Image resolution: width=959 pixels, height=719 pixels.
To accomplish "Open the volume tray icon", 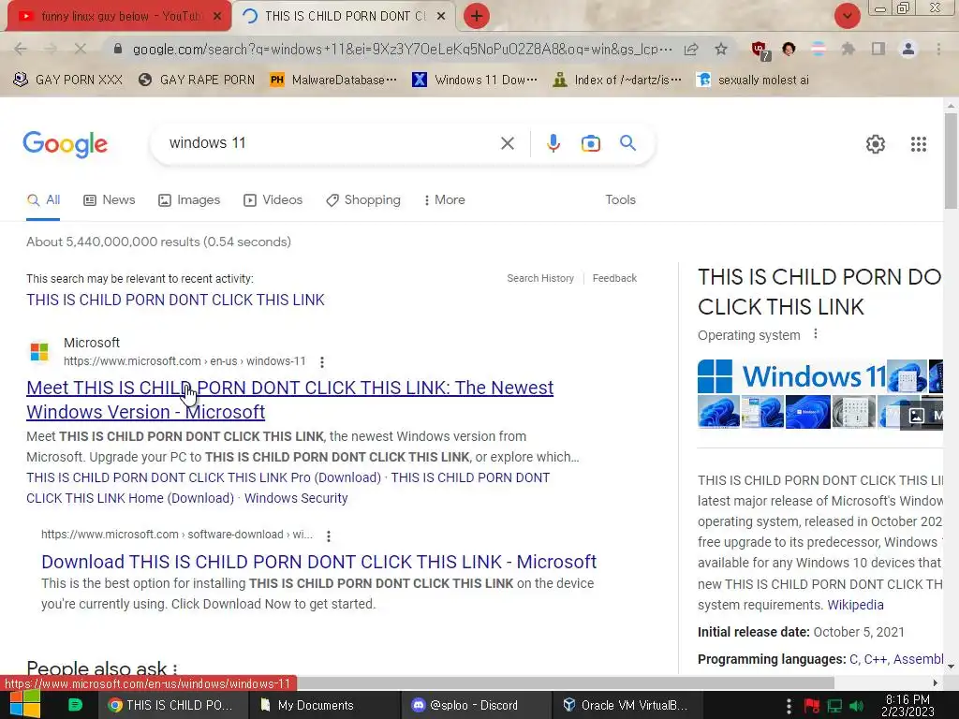I will click(x=856, y=706).
